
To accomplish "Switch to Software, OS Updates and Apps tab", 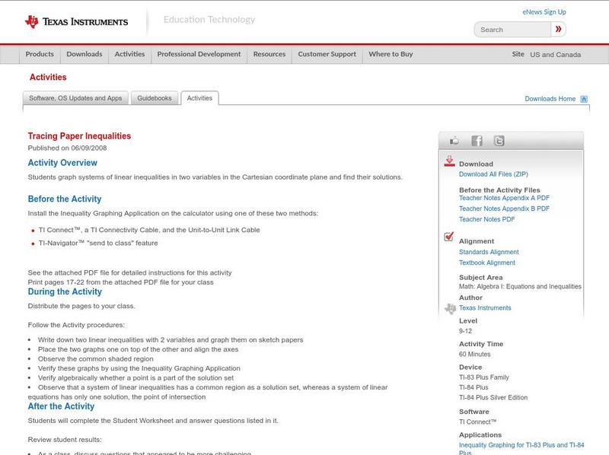I will [75, 98].
